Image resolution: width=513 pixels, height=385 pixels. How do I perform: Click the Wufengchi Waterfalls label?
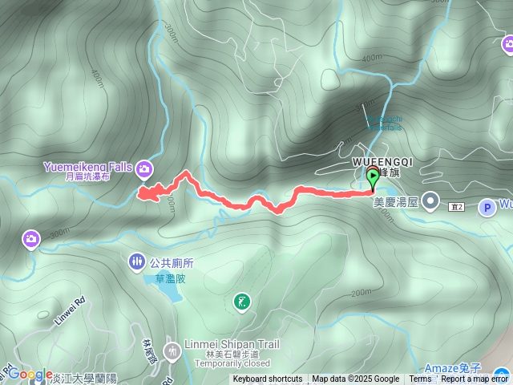385,123
